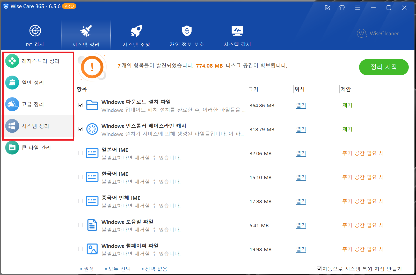The image size is (416, 275).
Task: Uncheck Windows 다운로드 설치 파일 checkbox
Action: pos(81,105)
